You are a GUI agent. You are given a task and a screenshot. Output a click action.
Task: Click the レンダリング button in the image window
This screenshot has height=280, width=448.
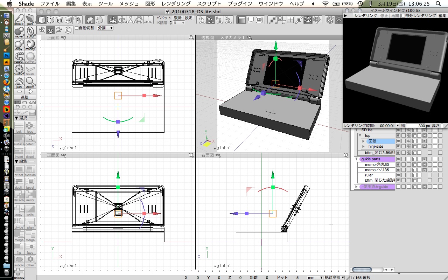point(365,15)
